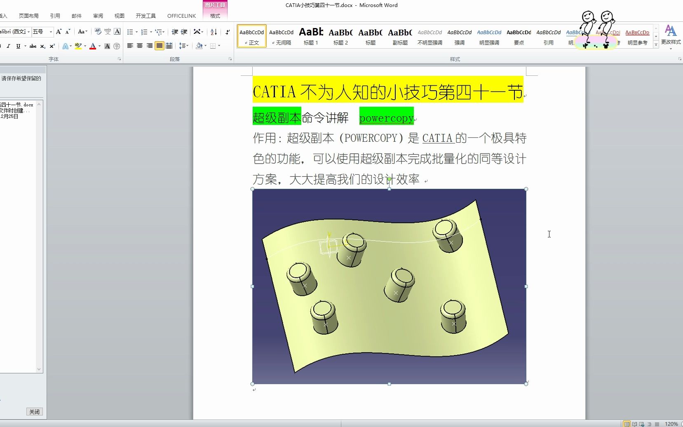683x427 pixels.
Task: Click the 120% zoom level
Action: coord(671,424)
